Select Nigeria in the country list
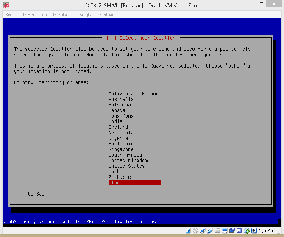284x237 pixels. pos(135,138)
